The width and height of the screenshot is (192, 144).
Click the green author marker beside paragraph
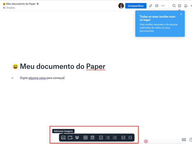[x=12, y=78]
